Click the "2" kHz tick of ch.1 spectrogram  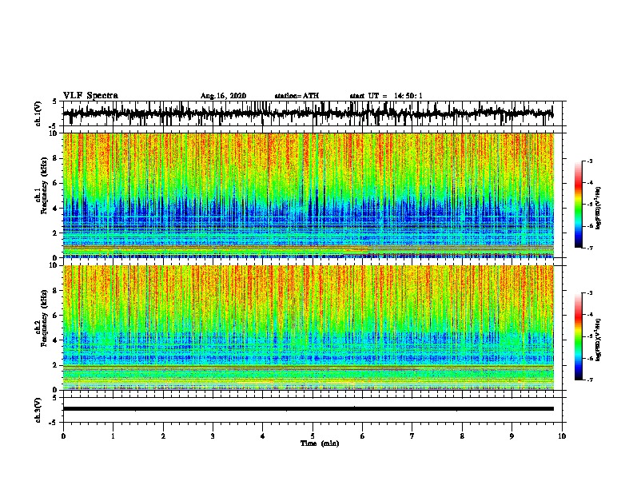(x=56, y=233)
